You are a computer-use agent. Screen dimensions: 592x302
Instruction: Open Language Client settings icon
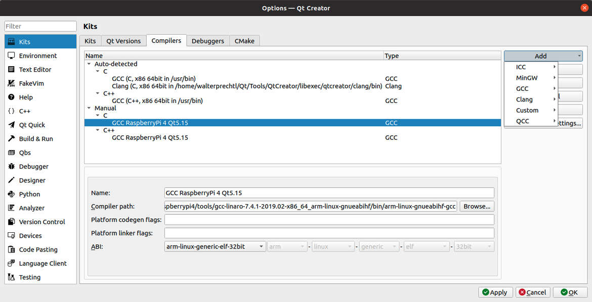[11, 263]
